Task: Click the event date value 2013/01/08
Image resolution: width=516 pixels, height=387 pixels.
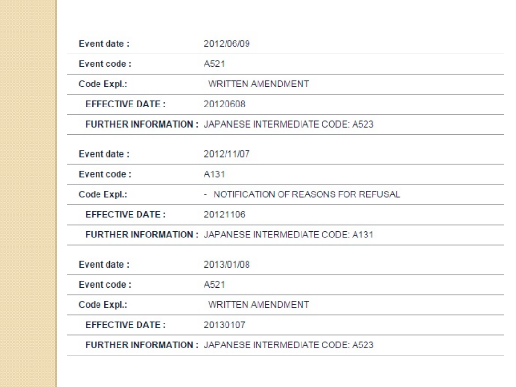Action: tap(220, 264)
